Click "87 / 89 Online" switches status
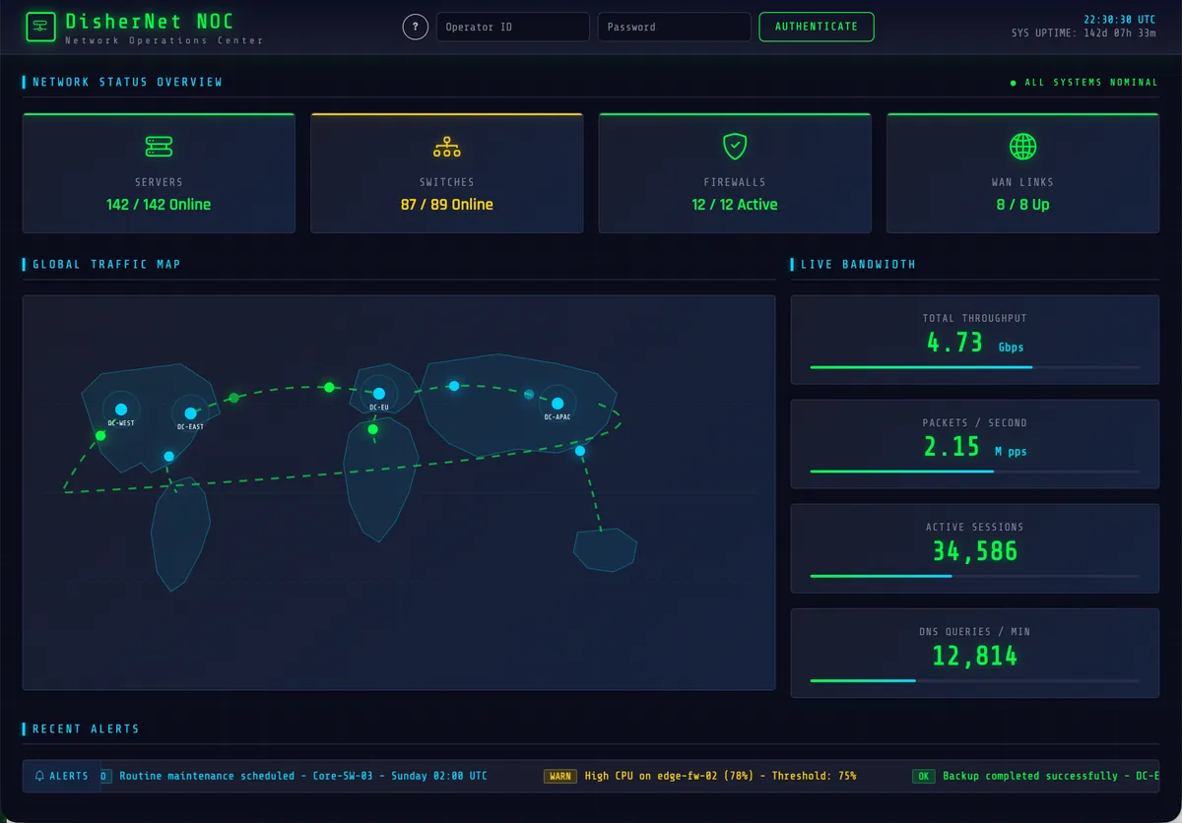This screenshot has height=823, width=1182. tap(447, 205)
